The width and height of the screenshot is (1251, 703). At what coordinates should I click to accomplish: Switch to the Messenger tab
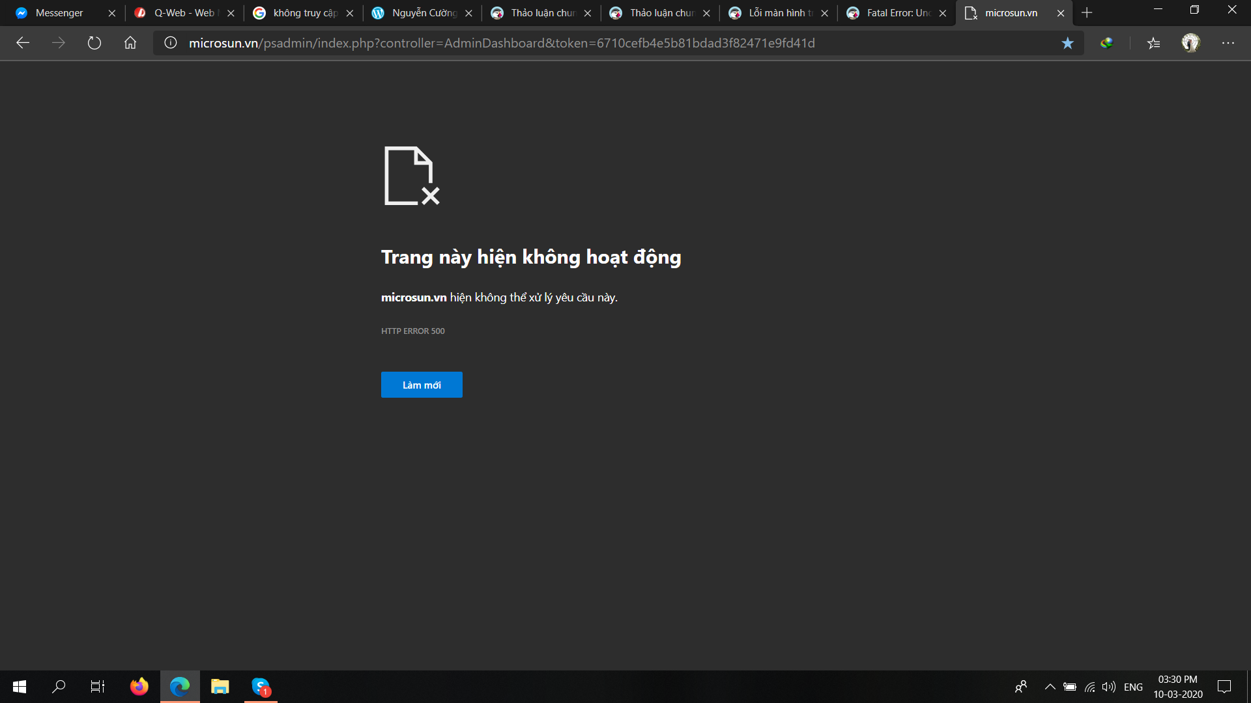(x=59, y=13)
